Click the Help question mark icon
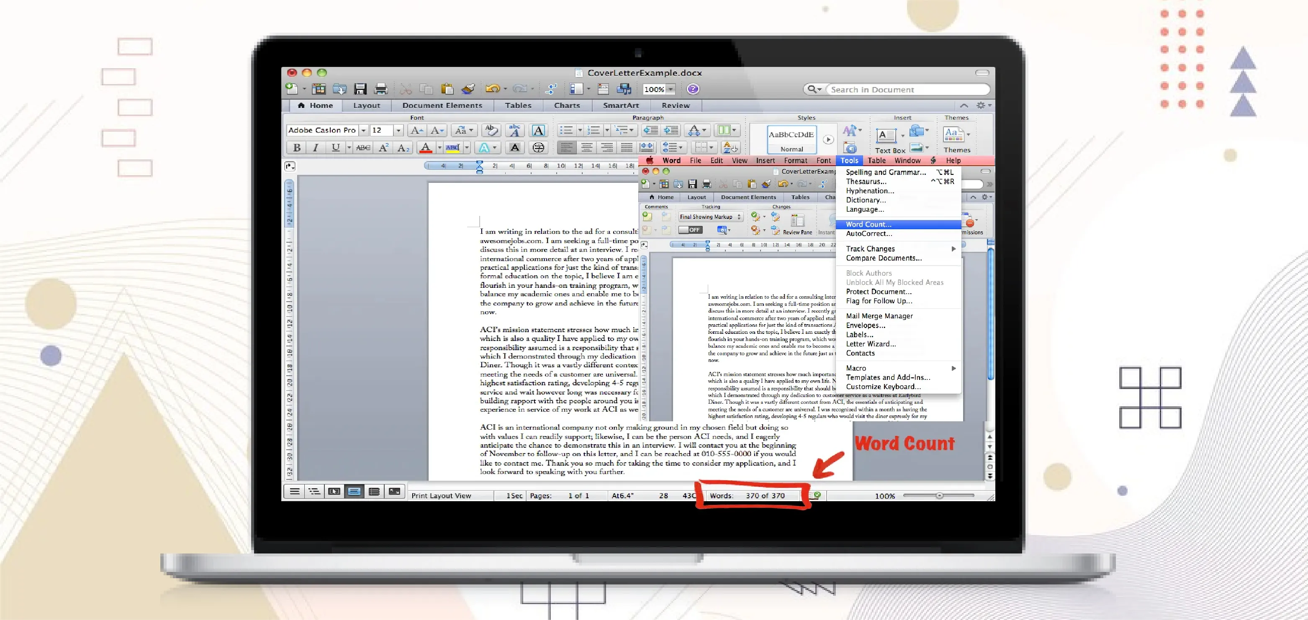1308x620 pixels. tap(693, 89)
